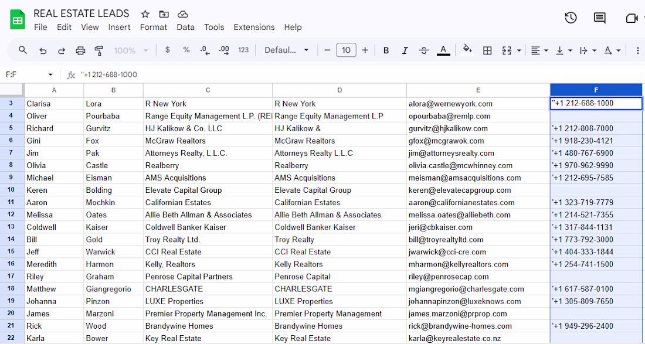The width and height of the screenshot is (645, 344).
Task: Star the REAL ESTATE LEADS document
Action: point(145,15)
